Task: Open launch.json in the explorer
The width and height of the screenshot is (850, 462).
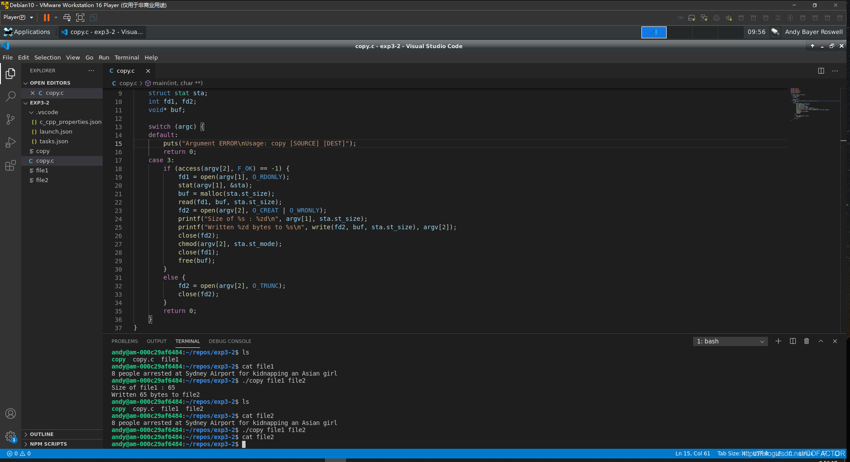Action: coord(56,132)
